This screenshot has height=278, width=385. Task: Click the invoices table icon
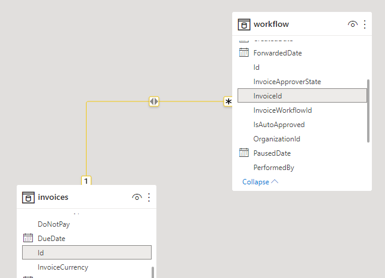click(27, 197)
